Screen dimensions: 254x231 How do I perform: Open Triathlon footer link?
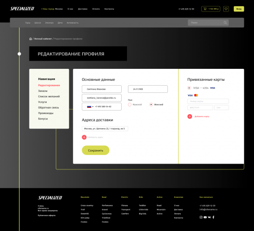(106, 218)
